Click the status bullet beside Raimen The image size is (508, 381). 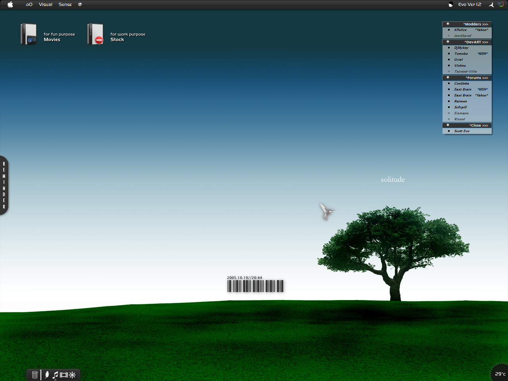coord(449,101)
